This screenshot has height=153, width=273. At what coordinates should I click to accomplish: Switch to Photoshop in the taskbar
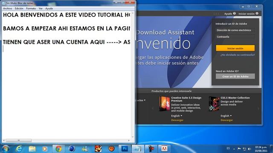[x=125, y=149]
